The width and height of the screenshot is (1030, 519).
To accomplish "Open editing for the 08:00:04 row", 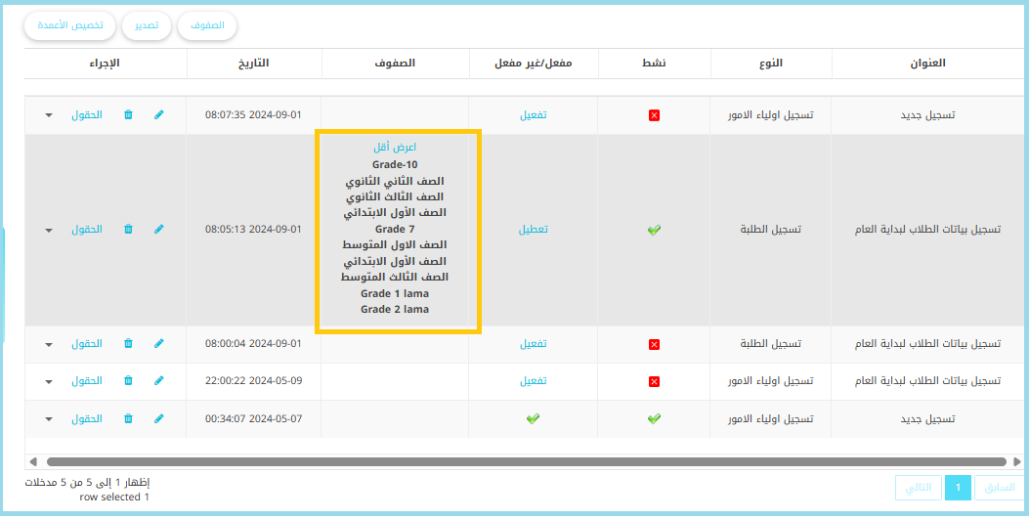I will pyautogui.click(x=159, y=344).
